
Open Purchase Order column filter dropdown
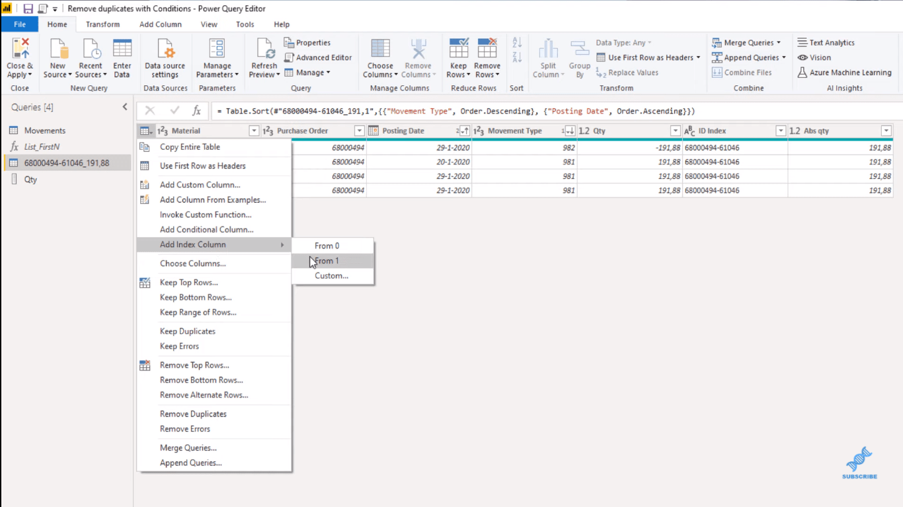359,131
